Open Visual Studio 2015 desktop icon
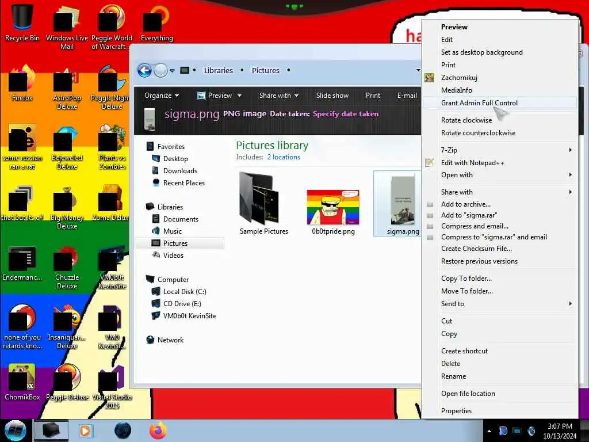The image size is (589, 442). (112, 387)
